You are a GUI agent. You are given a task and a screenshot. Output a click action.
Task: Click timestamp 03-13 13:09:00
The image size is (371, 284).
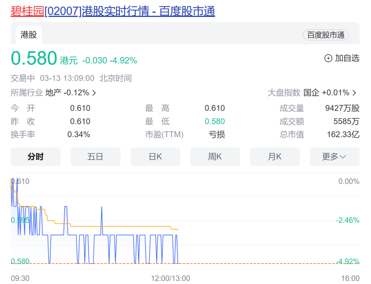pyautogui.click(x=67, y=78)
